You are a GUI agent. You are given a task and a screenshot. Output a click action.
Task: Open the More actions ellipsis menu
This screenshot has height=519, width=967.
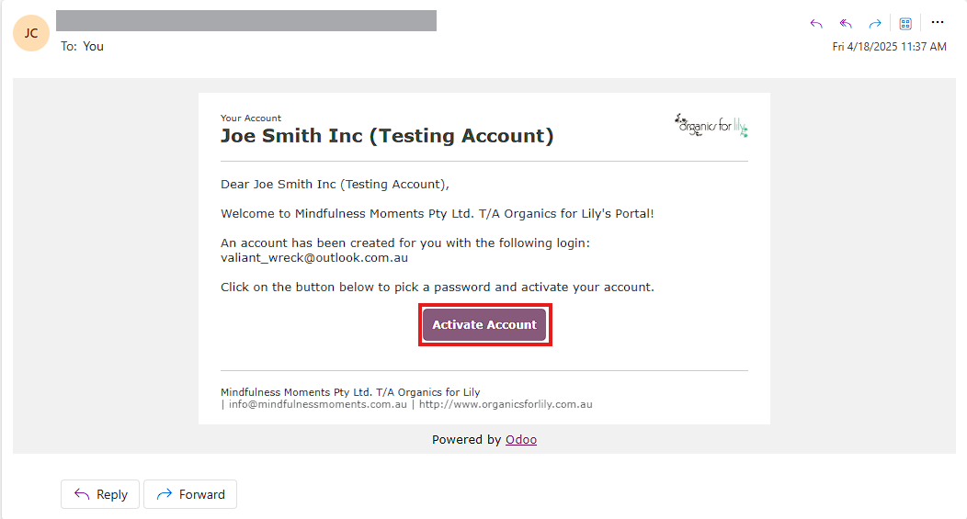tap(938, 22)
